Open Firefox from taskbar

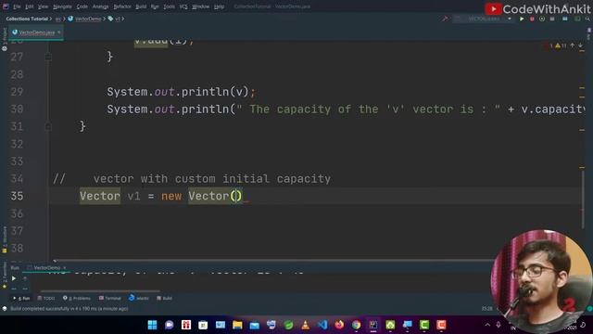click(339, 325)
